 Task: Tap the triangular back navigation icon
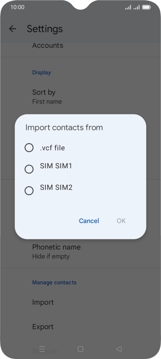[119, 349]
